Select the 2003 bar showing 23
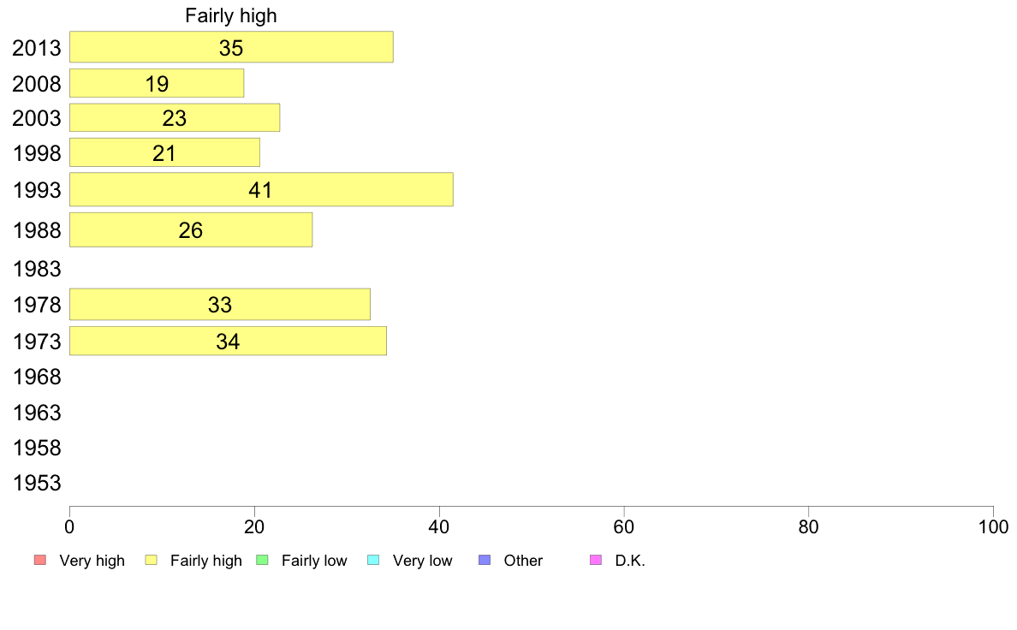 click(x=175, y=117)
